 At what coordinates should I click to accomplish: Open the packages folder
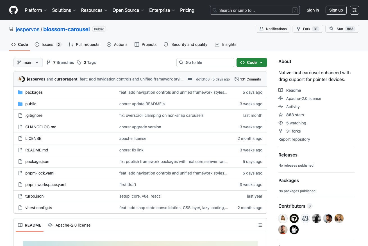click(x=34, y=92)
